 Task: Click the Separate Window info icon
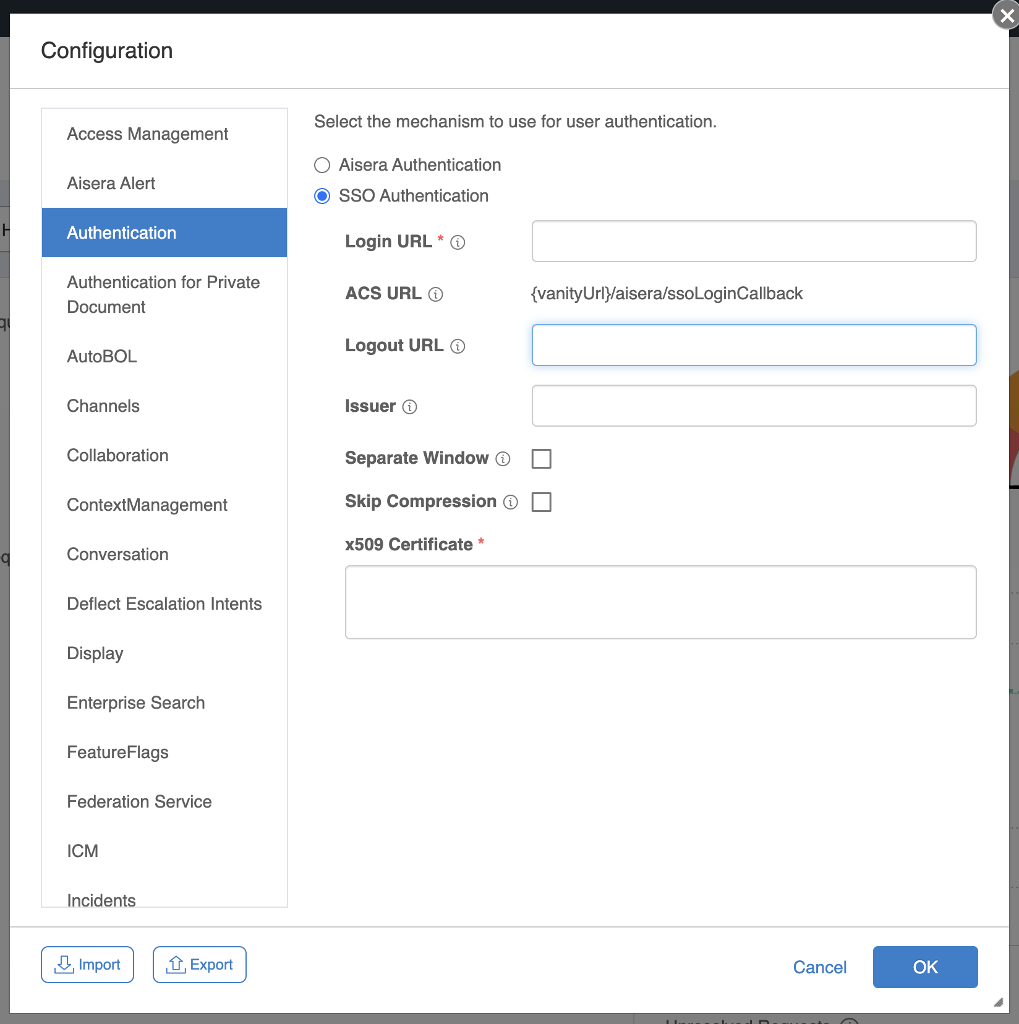click(503, 459)
